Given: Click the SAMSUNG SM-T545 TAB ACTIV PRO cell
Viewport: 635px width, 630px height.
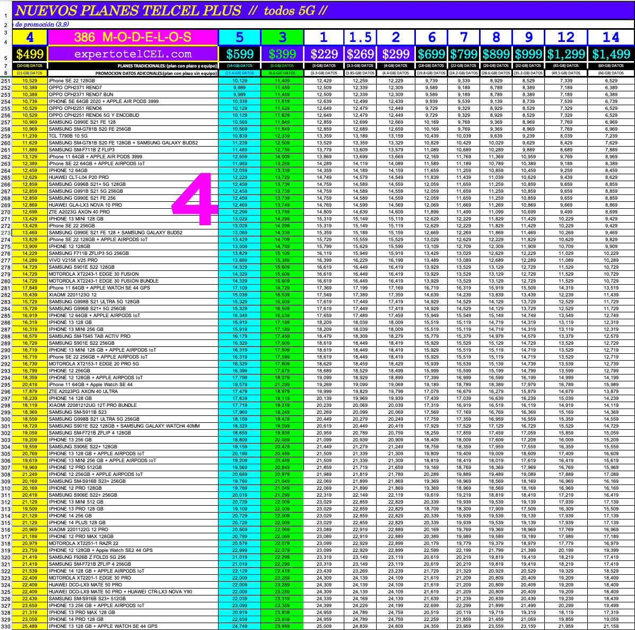Looking at the screenshot, I should coord(133,336).
